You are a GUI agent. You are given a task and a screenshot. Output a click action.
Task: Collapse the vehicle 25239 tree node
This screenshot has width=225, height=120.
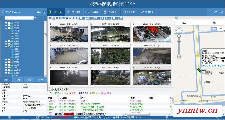coord(6,47)
